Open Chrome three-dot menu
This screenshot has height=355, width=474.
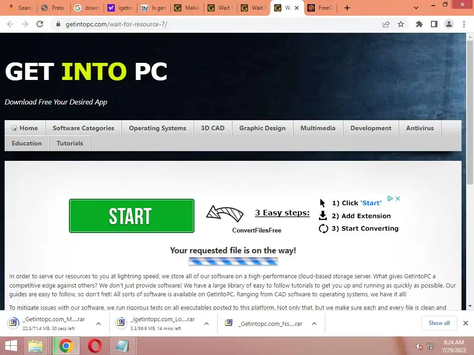464,24
